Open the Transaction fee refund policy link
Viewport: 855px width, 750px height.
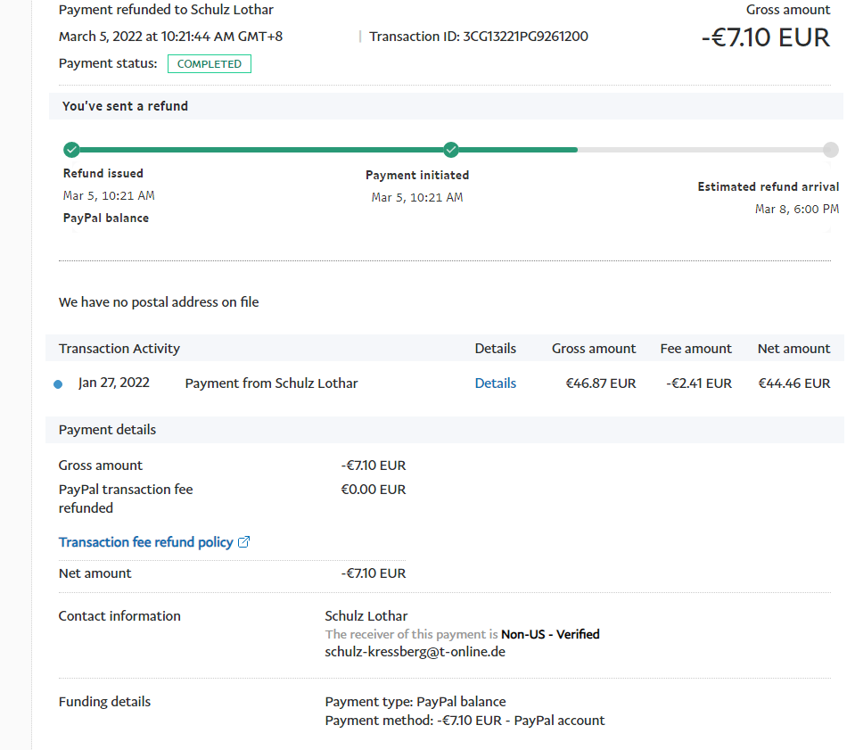(145, 542)
